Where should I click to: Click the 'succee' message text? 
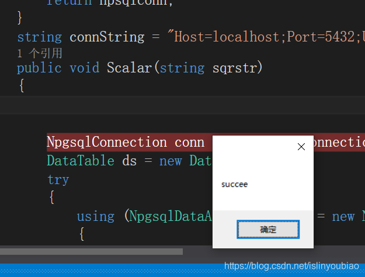(234, 184)
